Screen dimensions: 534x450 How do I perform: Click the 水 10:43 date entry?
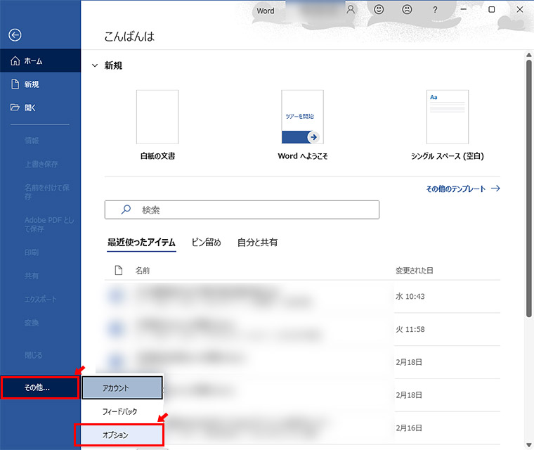point(410,297)
